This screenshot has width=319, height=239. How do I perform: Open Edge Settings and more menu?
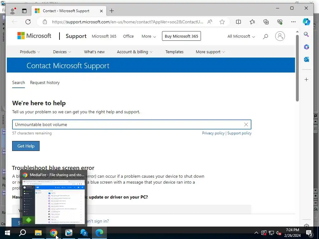click(293, 22)
